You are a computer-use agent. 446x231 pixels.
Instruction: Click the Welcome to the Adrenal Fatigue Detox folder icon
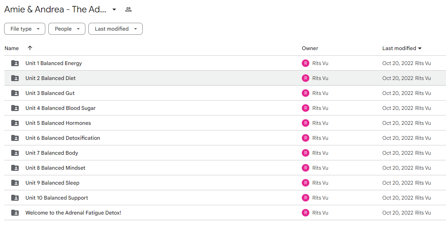click(x=15, y=213)
